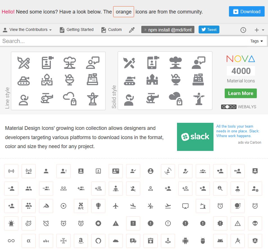268x249 pixels.
Task: Click the eyedropper color picker icon
Action: pos(132,30)
